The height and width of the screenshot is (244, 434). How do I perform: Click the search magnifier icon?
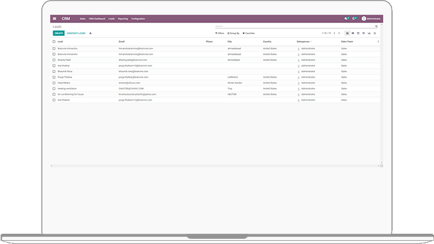376,26
